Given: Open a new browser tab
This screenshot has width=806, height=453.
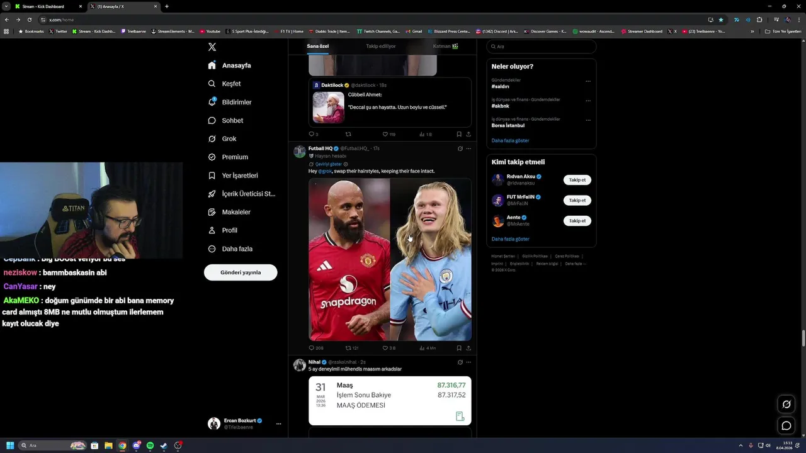Looking at the screenshot, I should point(166,6).
